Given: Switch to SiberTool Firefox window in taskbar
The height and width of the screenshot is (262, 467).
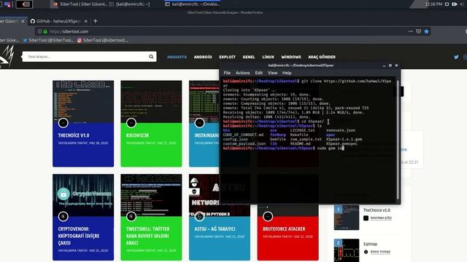Looking at the screenshot, I should click(x=80, y=4).
